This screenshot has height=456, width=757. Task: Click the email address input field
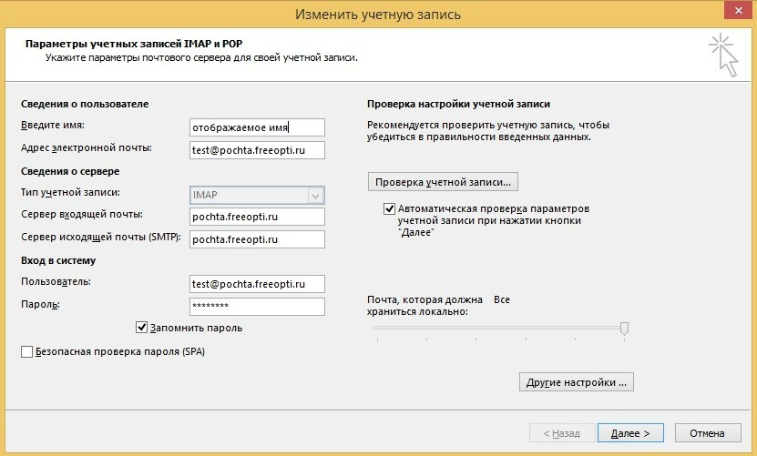tap(257, 149)
